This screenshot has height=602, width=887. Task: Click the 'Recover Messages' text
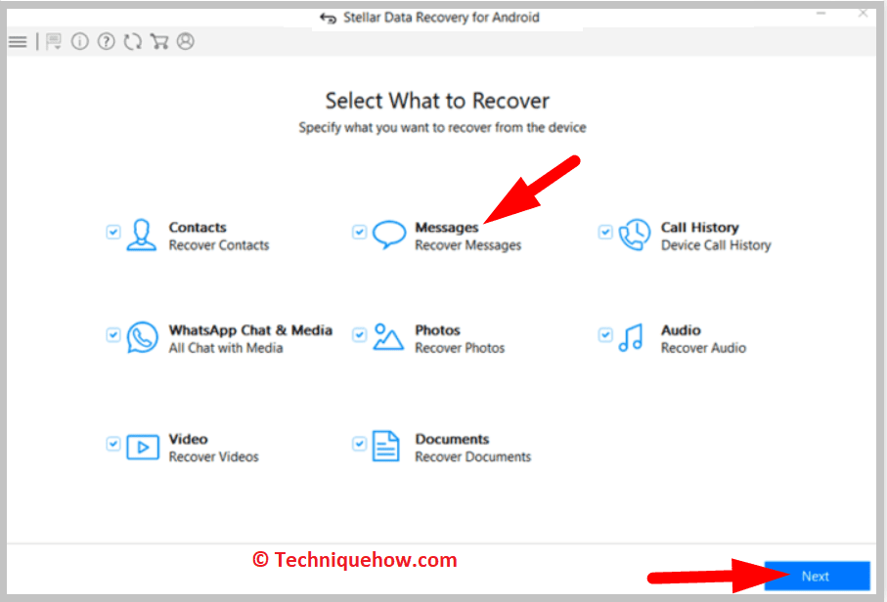tap(467, 245)
